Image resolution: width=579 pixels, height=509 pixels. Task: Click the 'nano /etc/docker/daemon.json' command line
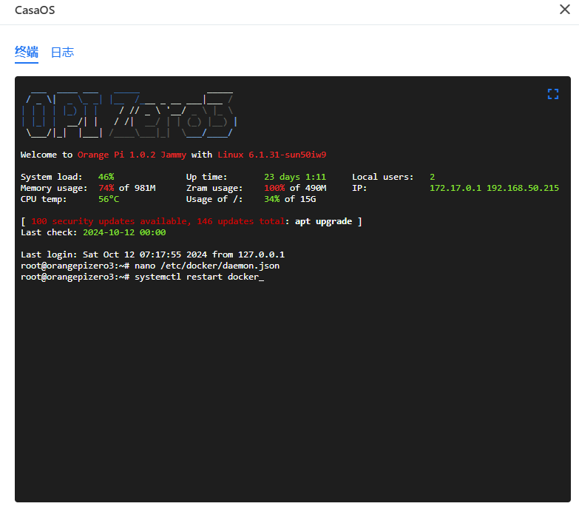point(150,266)
